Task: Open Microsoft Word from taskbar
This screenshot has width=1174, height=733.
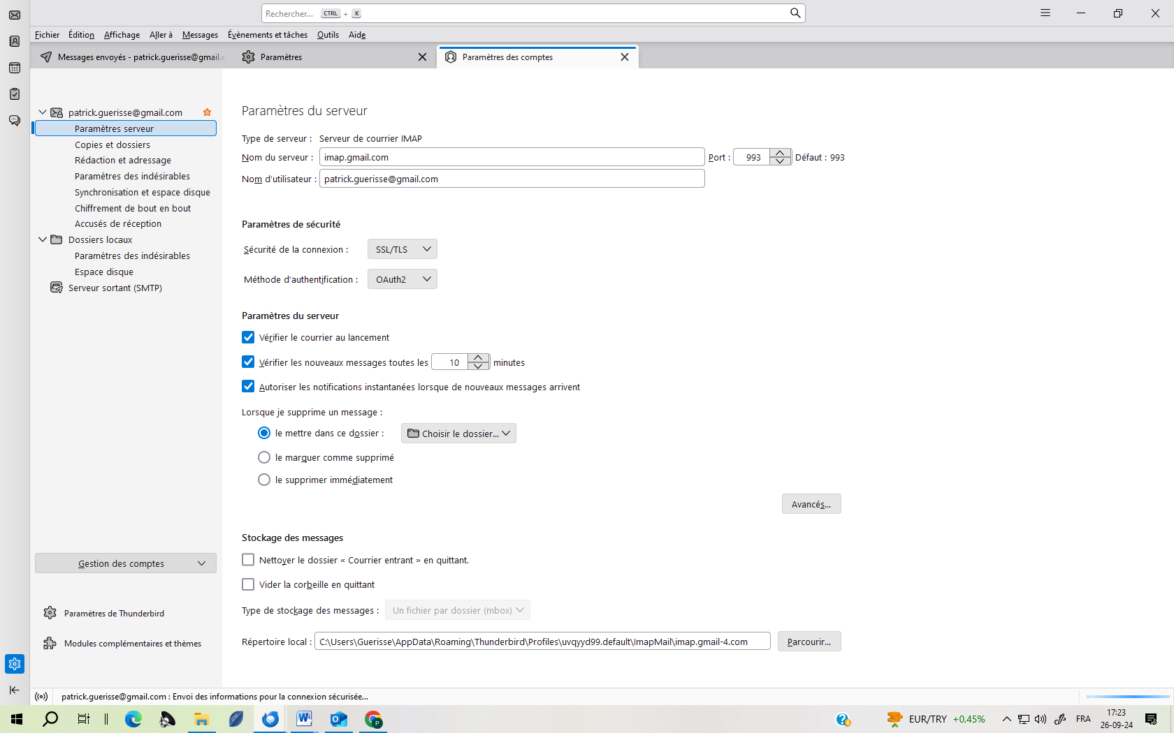Action: pyautogui.click(x=305, y=719)
